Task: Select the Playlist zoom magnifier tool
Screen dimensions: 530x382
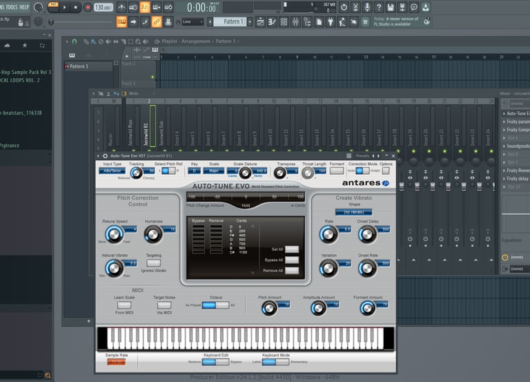Action: 138,41
